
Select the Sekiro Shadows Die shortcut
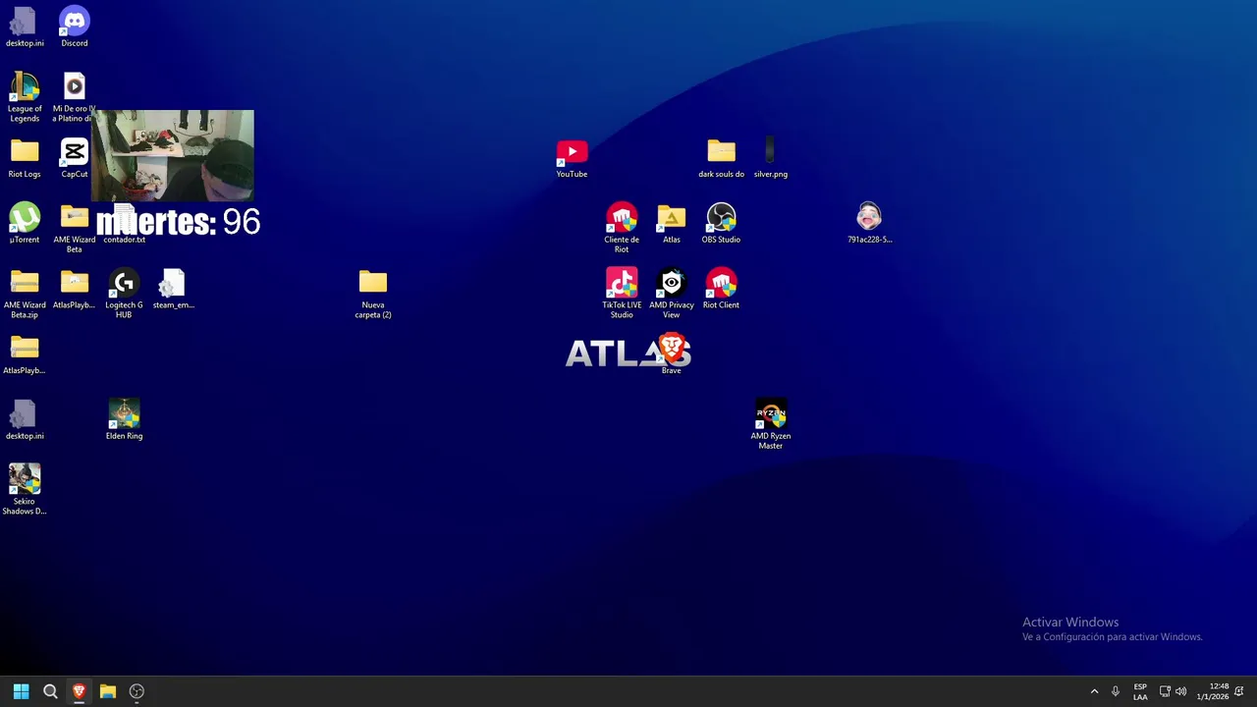coord(25,490)
